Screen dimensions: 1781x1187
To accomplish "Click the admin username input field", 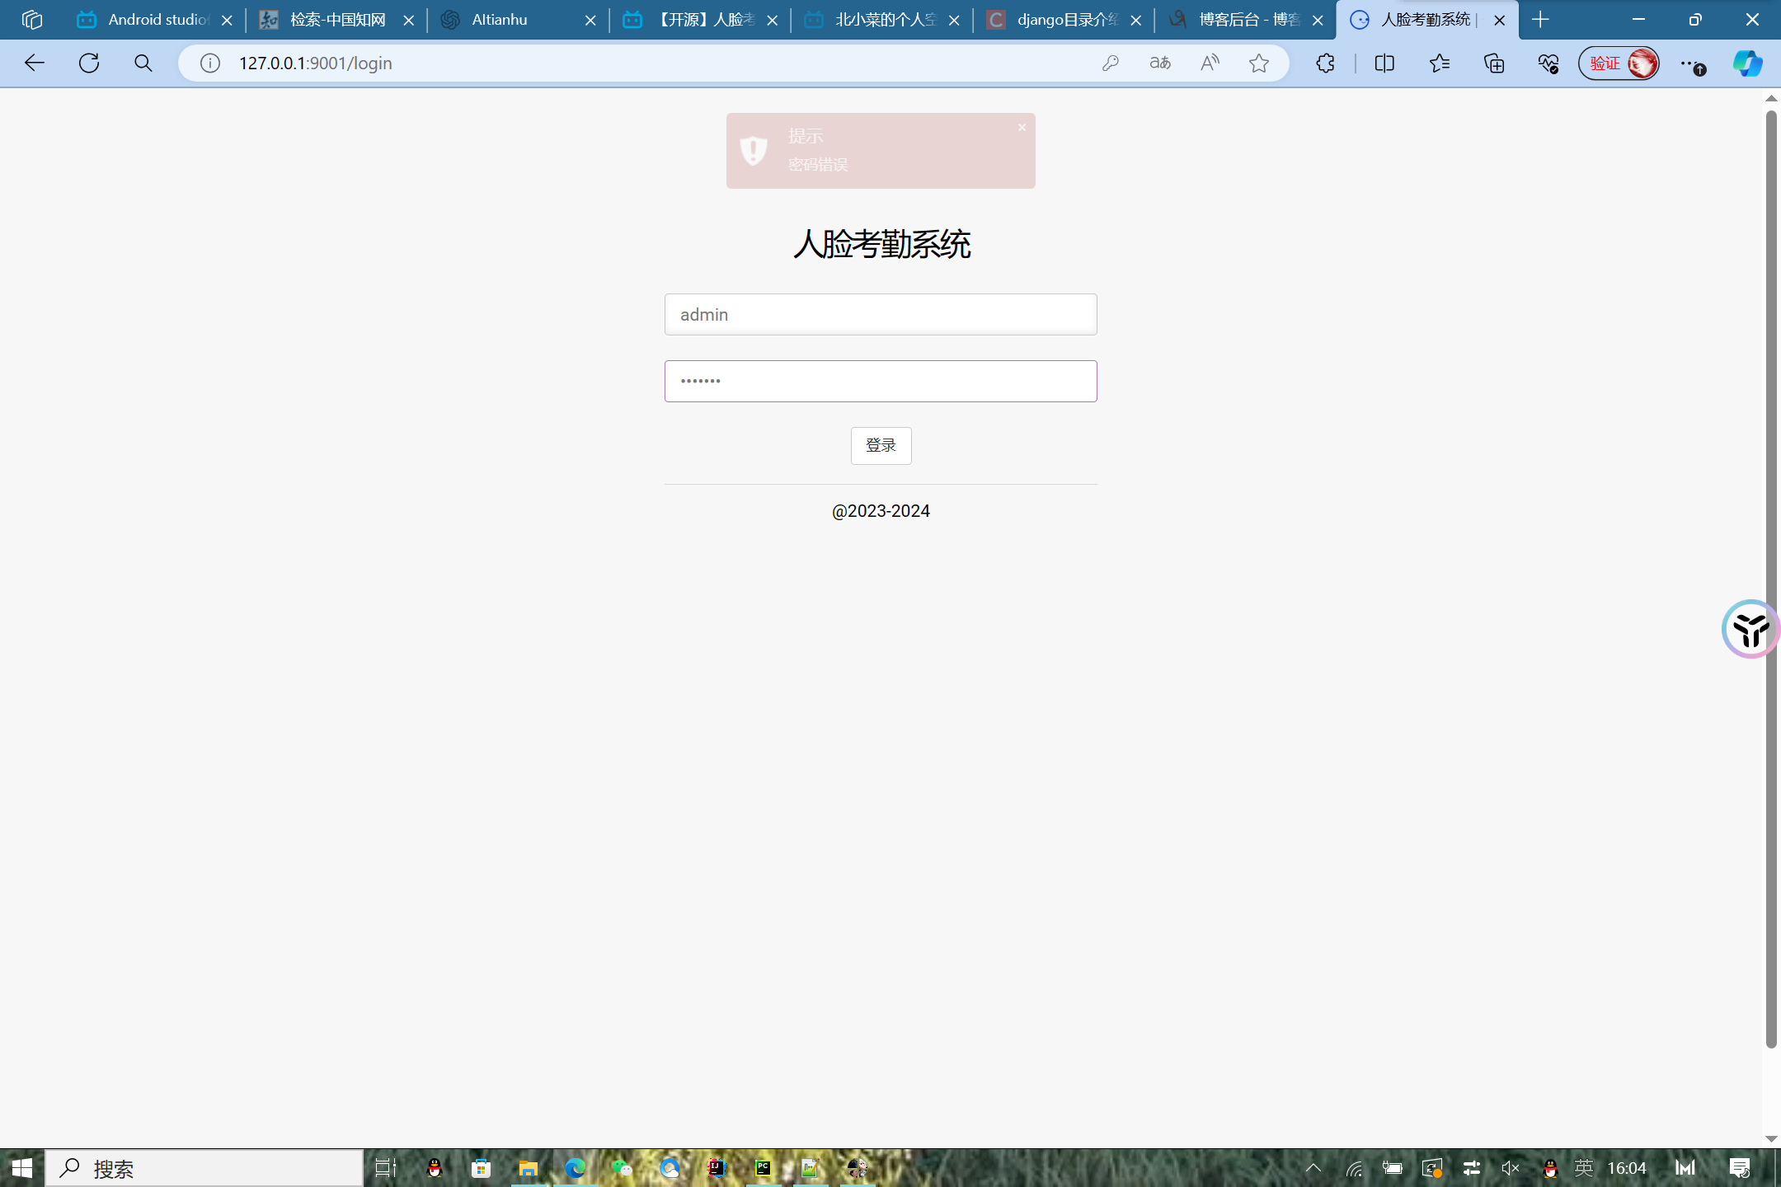I will pyautogui.click(x=881, y=314).
